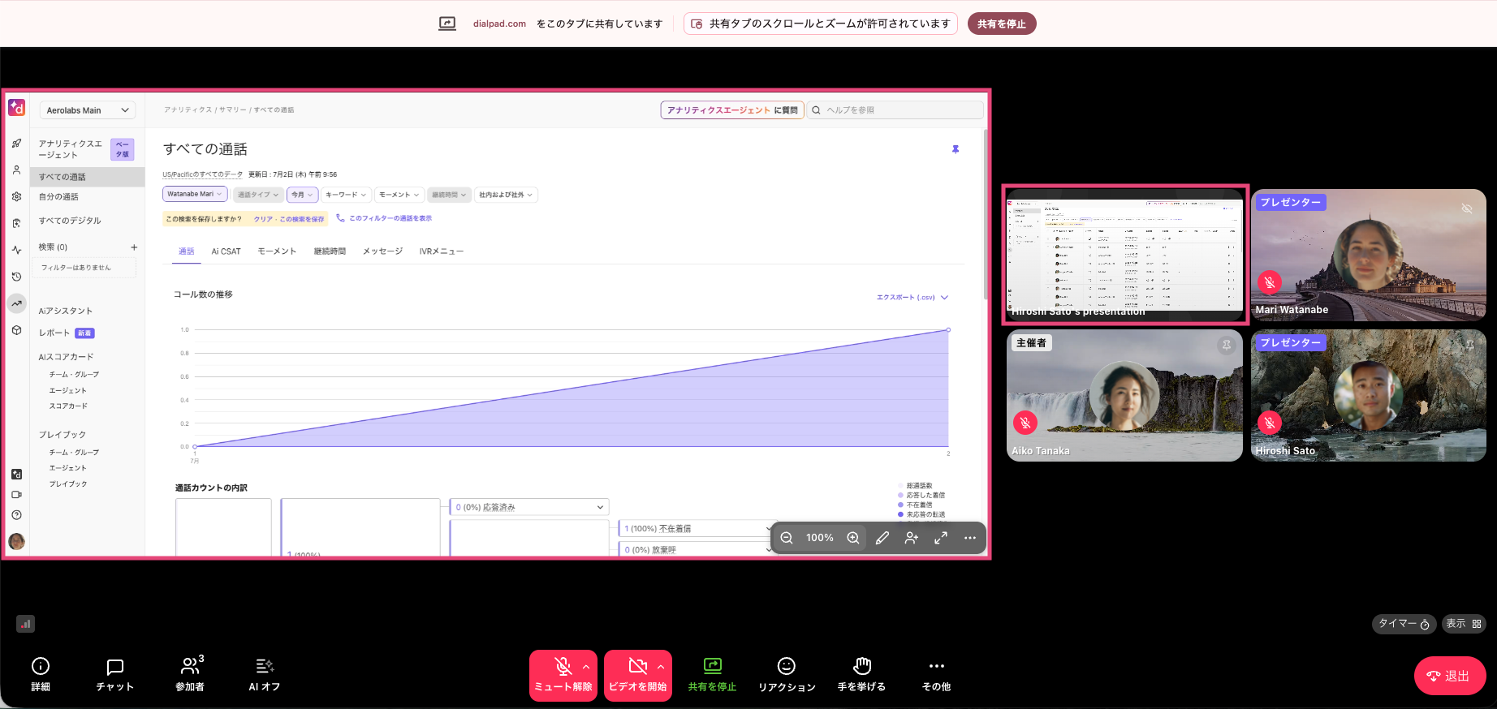Zoom out the shared screen view
This screenshot has width=1497, height=709.
[x=787, y=538]
